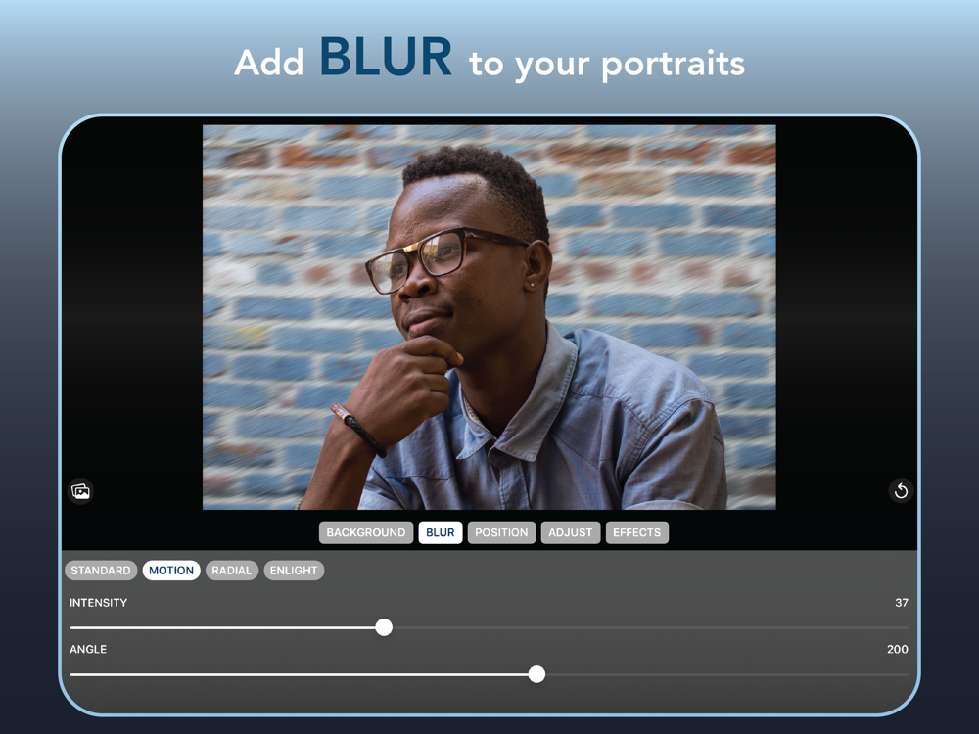Open the photo gallery icon
Screen dimensions: 979x734
[80, 491]
